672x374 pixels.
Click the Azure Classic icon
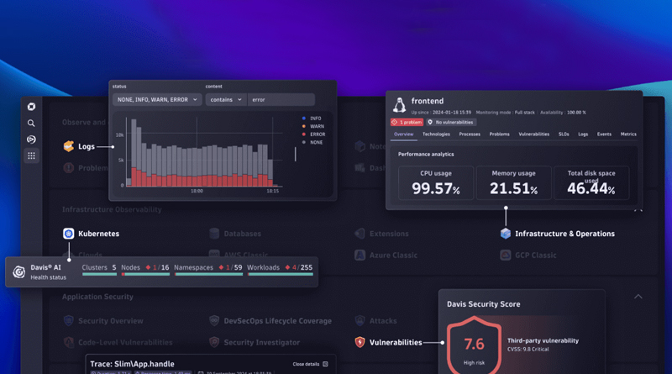360,255
